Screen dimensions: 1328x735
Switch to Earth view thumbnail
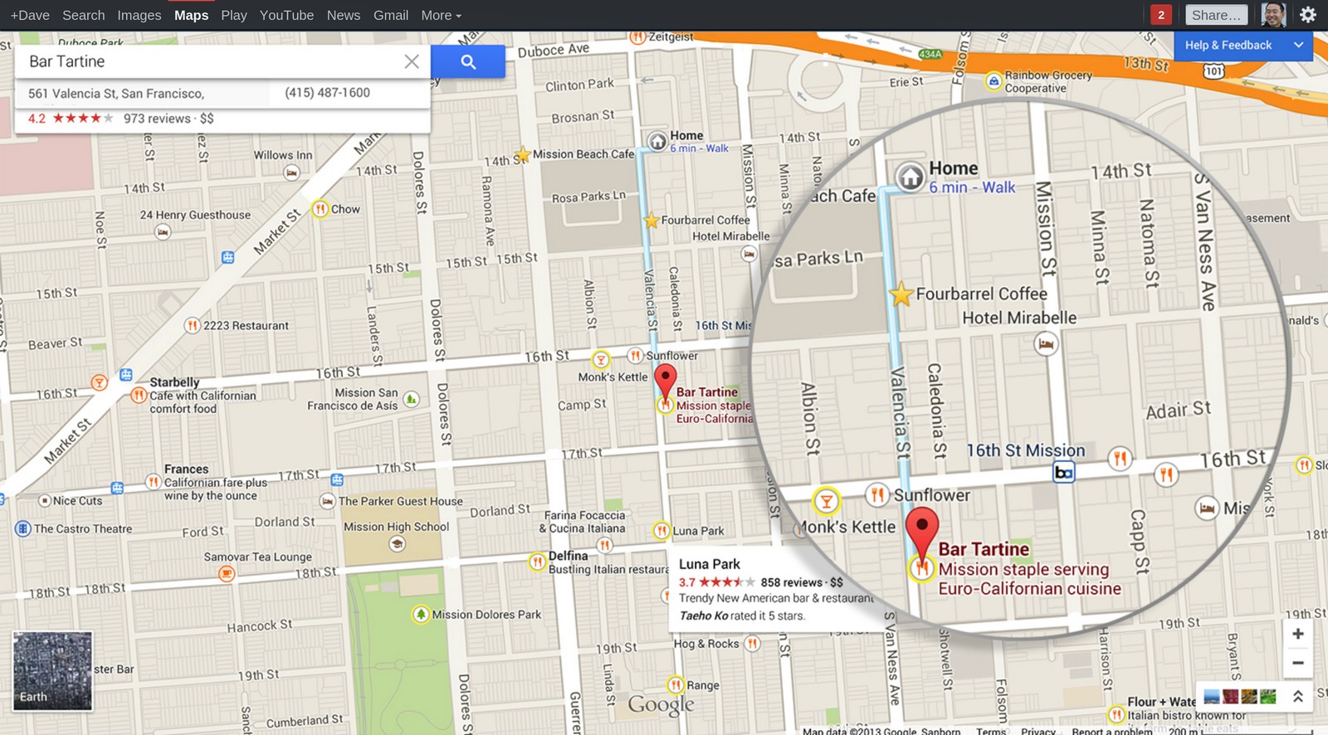[52, 671]
